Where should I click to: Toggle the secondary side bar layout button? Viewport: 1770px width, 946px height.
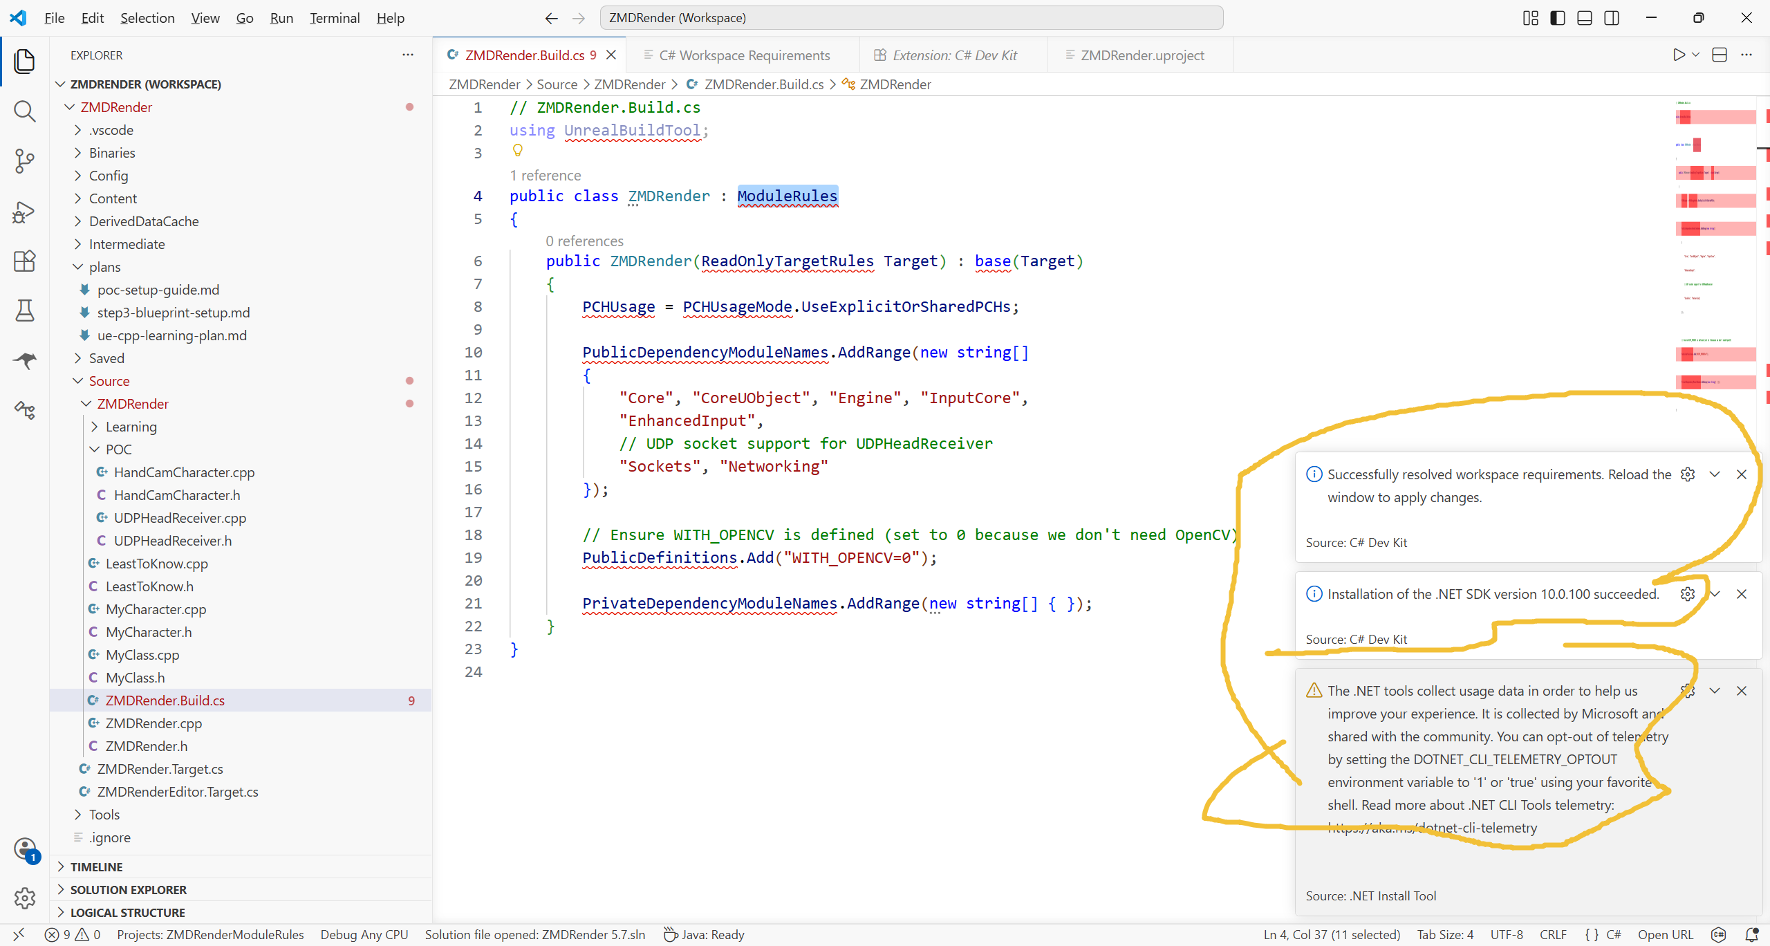pos(1611,18)
